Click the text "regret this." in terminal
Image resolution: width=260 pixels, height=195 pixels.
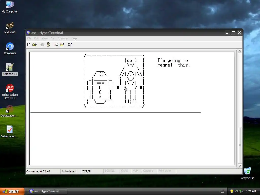(173, 65)
